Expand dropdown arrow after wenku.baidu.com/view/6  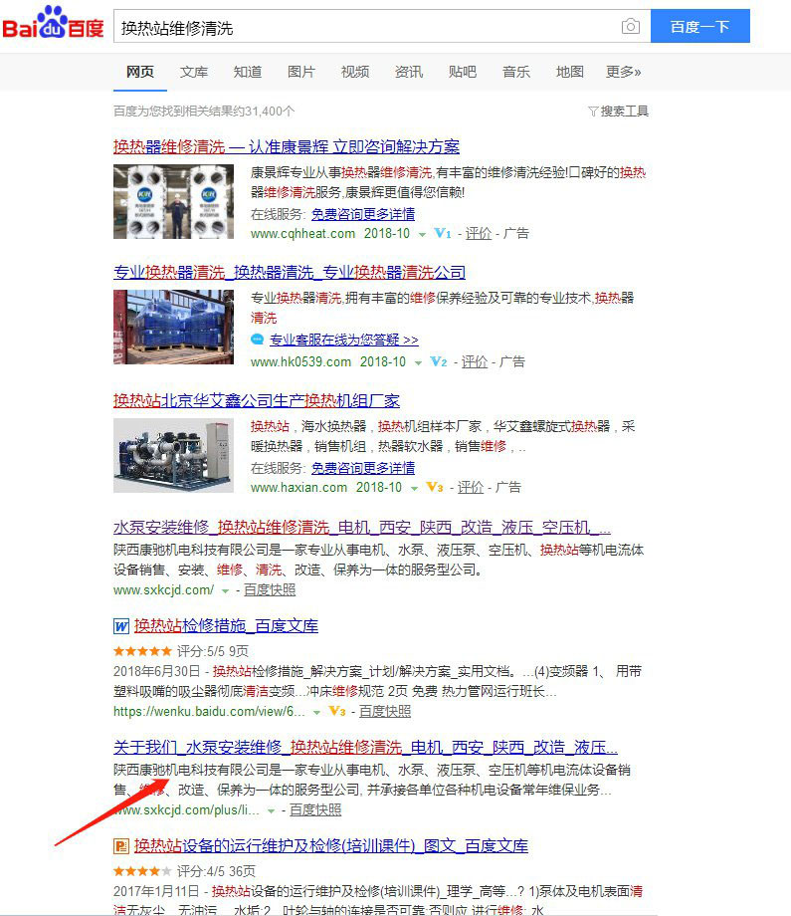tap(316, 712)
